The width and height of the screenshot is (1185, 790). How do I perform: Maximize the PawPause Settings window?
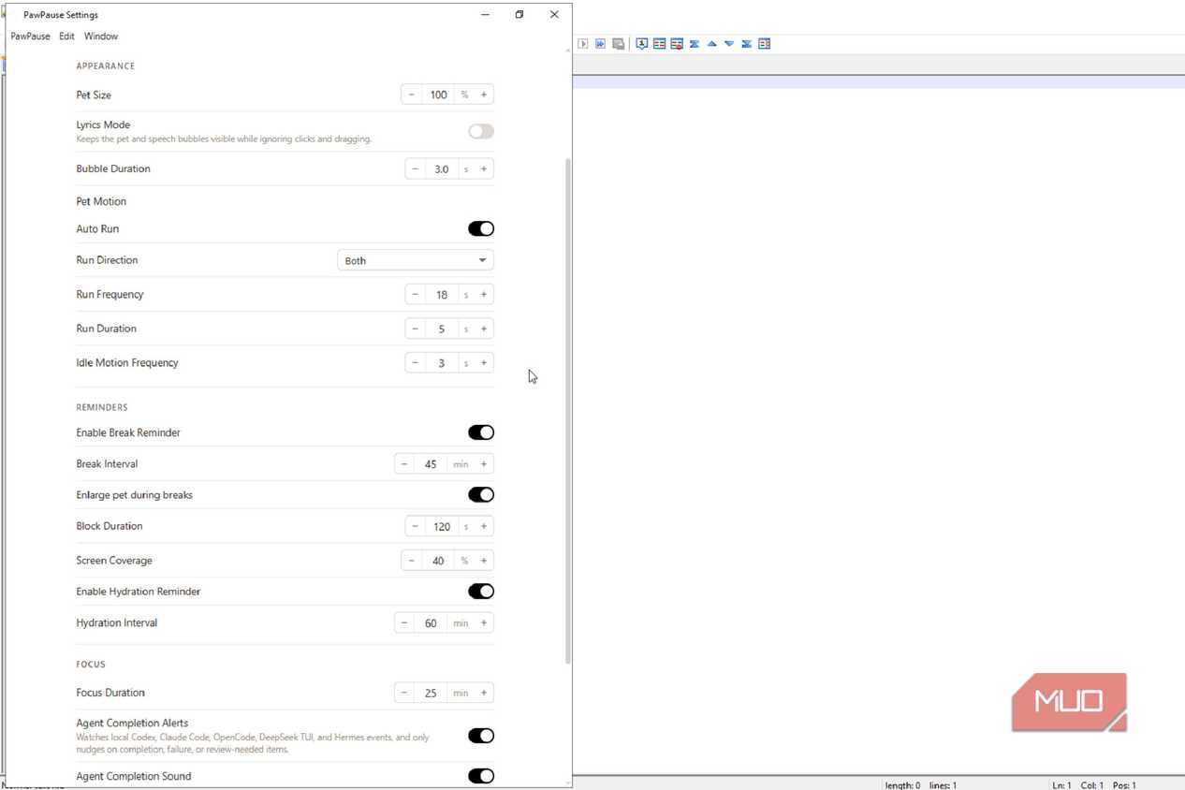click(519, 14)
